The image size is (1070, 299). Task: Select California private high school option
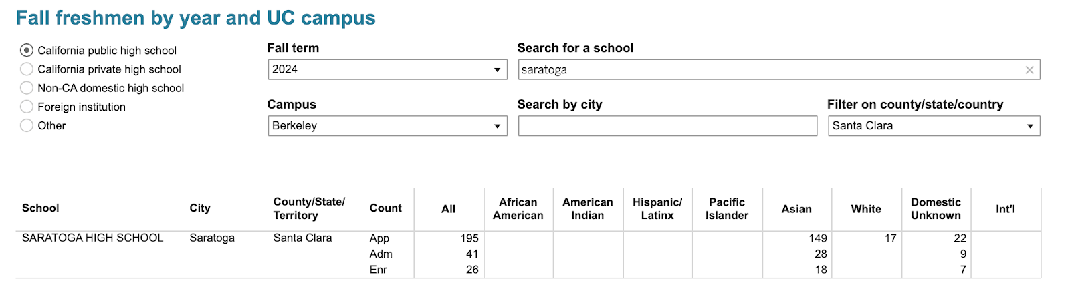pos(27,69)
